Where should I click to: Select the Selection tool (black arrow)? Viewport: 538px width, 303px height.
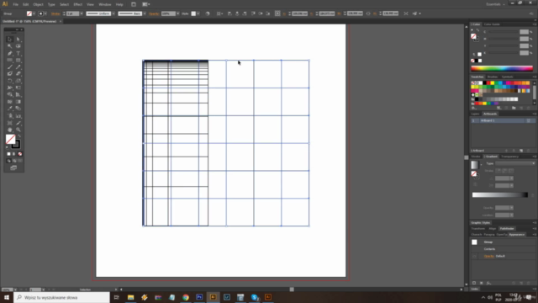[x=9, y=40]
